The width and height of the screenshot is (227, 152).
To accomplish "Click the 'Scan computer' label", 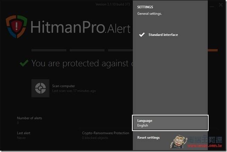I will [64, 86].
